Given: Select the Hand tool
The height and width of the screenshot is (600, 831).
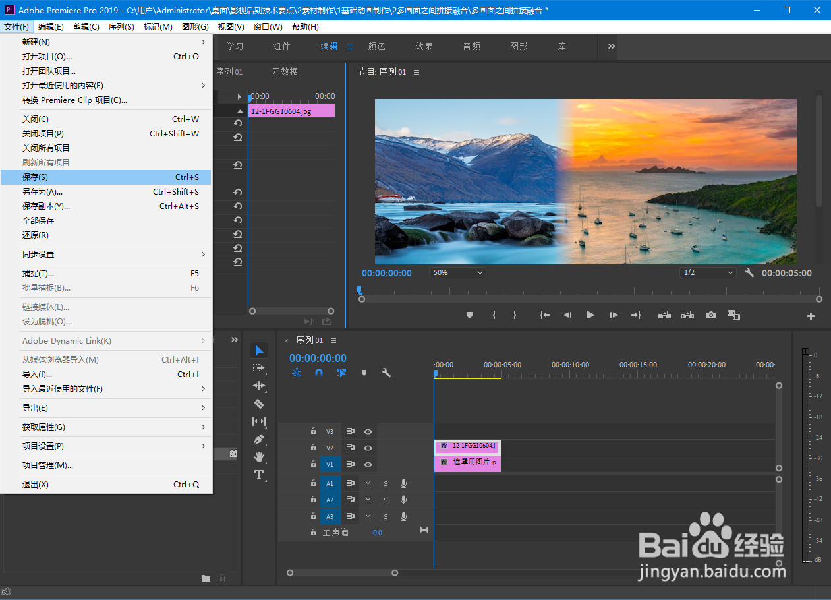Looking at the screenshot, I should pos(259,457).
